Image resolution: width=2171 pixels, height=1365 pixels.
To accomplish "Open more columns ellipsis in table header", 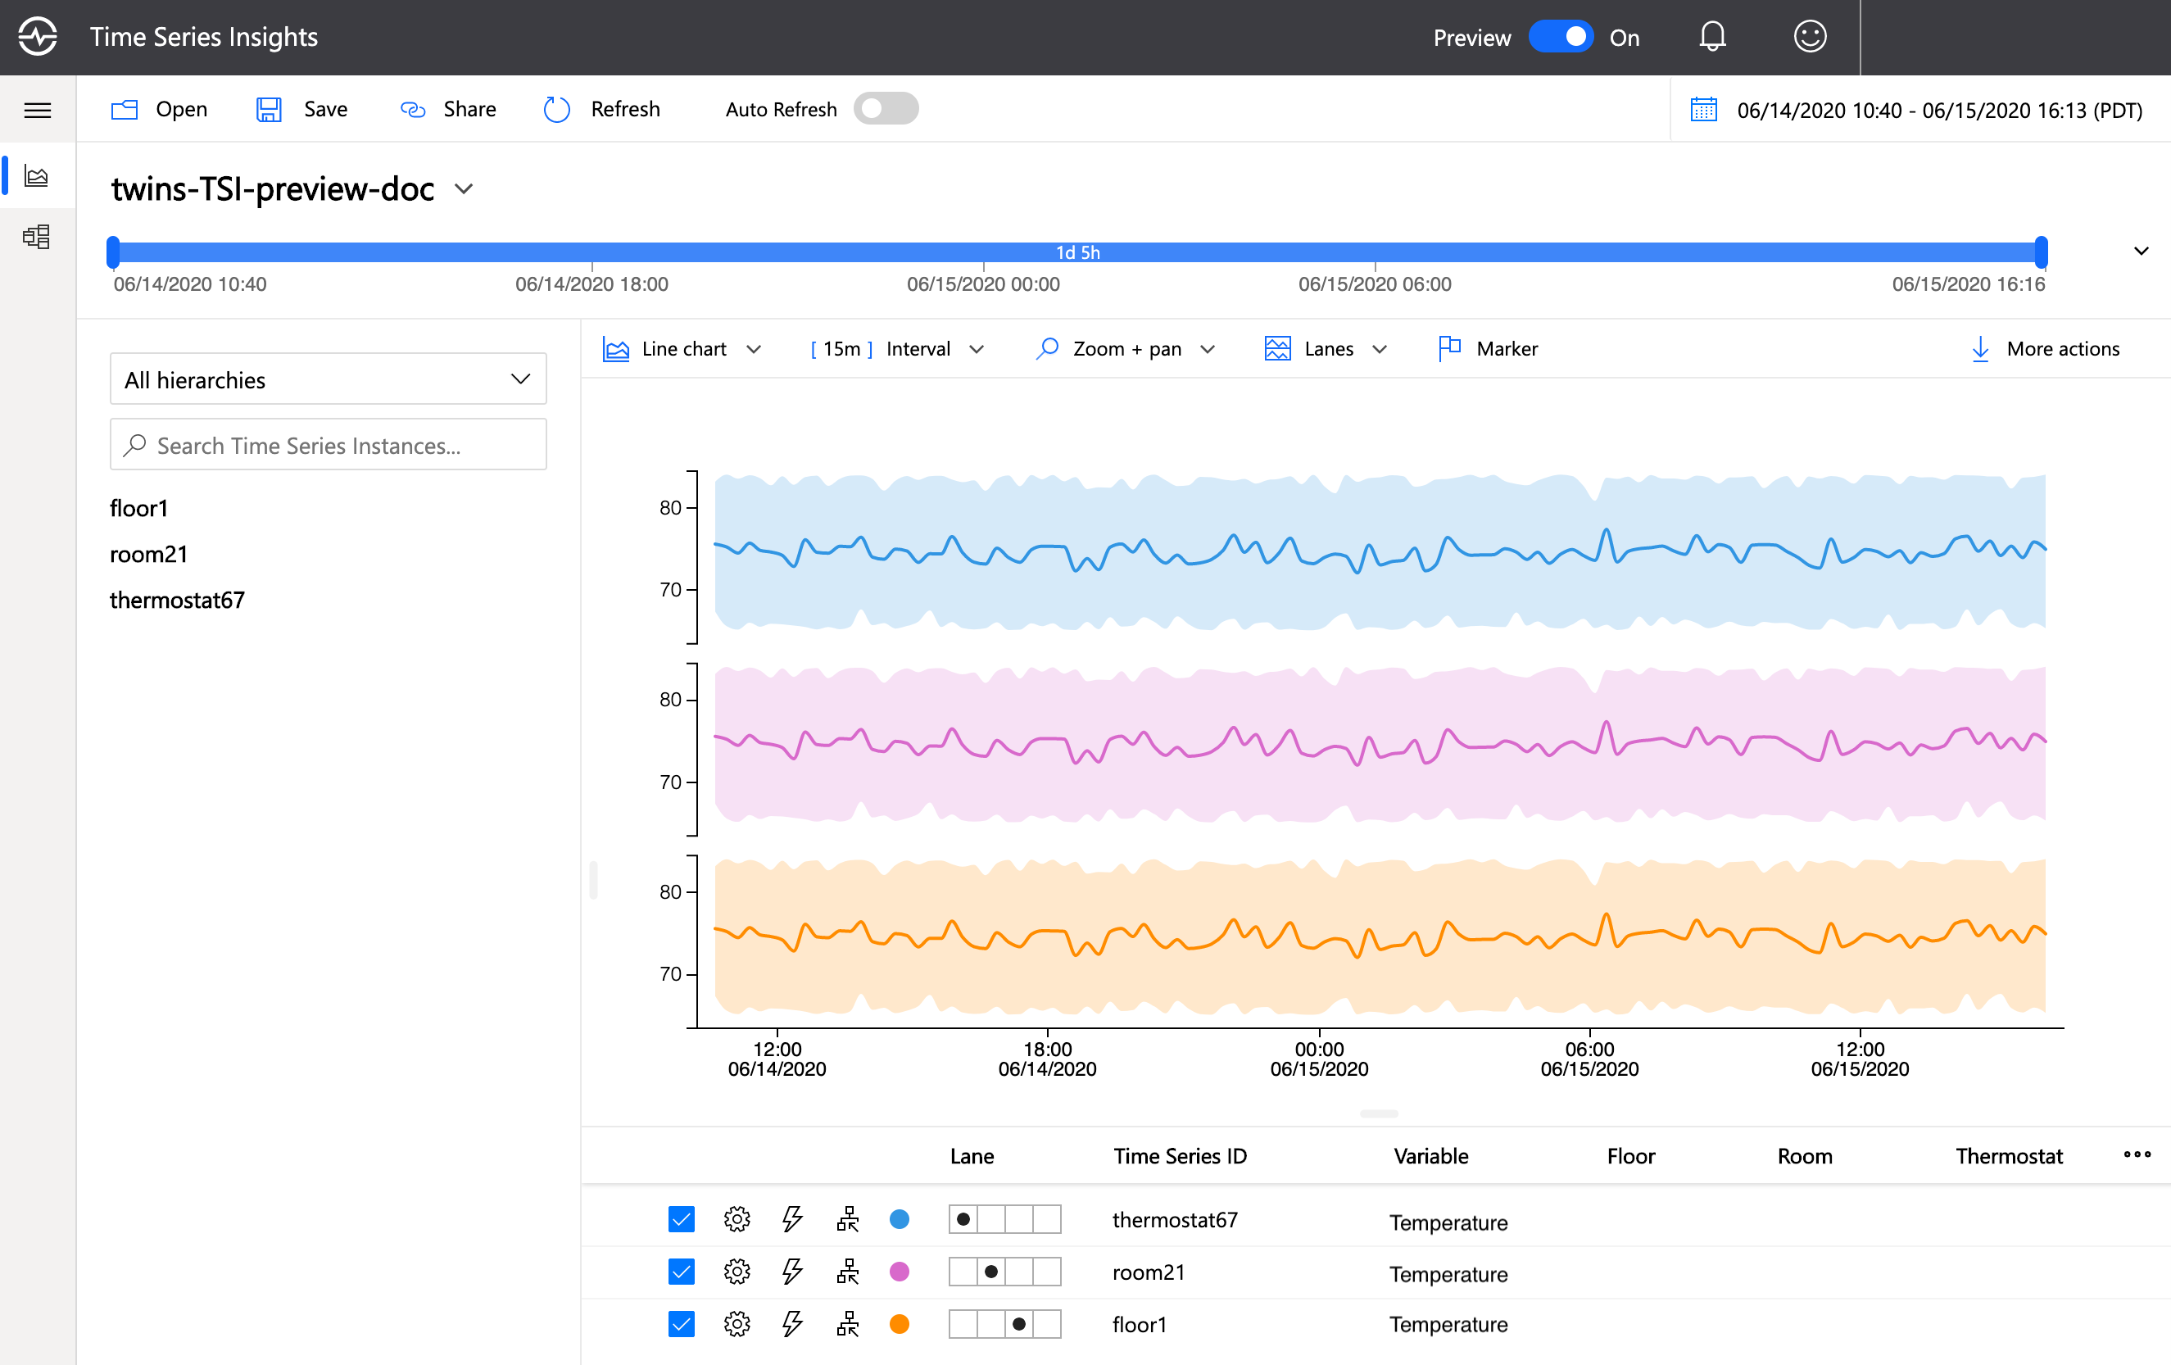I will tap(2137, 1155).
